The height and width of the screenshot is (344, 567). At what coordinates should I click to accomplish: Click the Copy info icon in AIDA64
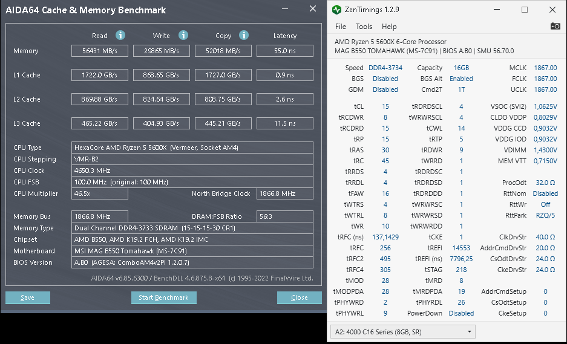click(244, 35)
